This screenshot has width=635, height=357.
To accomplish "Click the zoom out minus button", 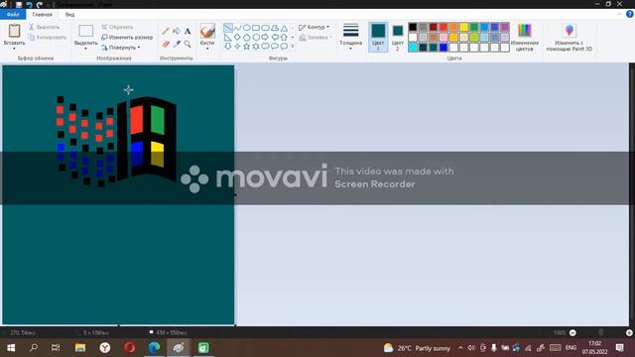I will pos(572,333).
